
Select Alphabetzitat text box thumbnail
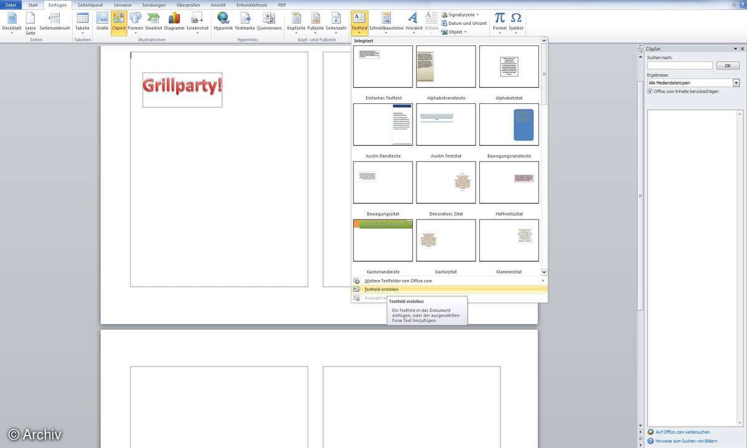[509, 67]
